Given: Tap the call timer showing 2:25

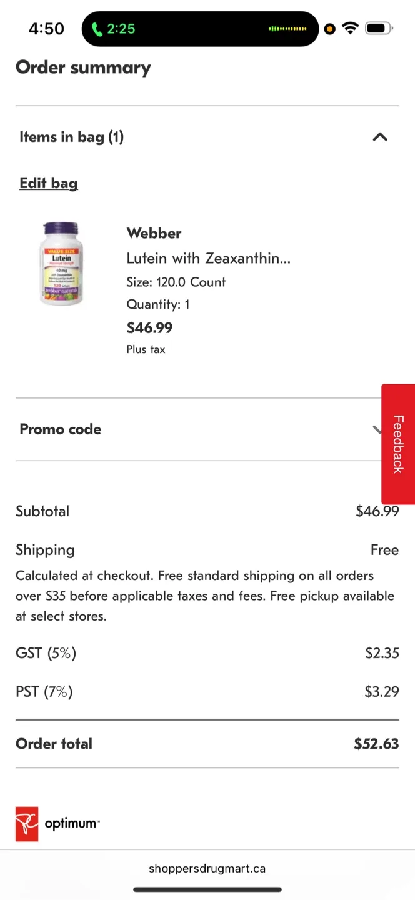Looking at the screenshot, I should tap(122, 29).
